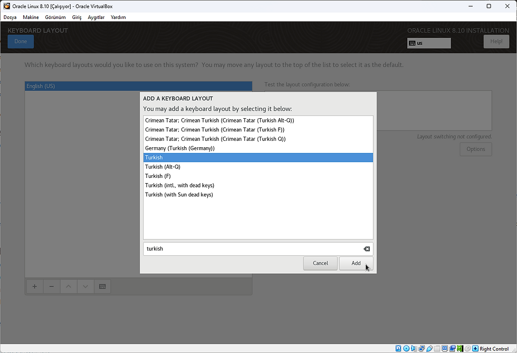Select English (US) in layouts list
The width and height of the screenshot is (517, 353).
[x=138, y=86]
